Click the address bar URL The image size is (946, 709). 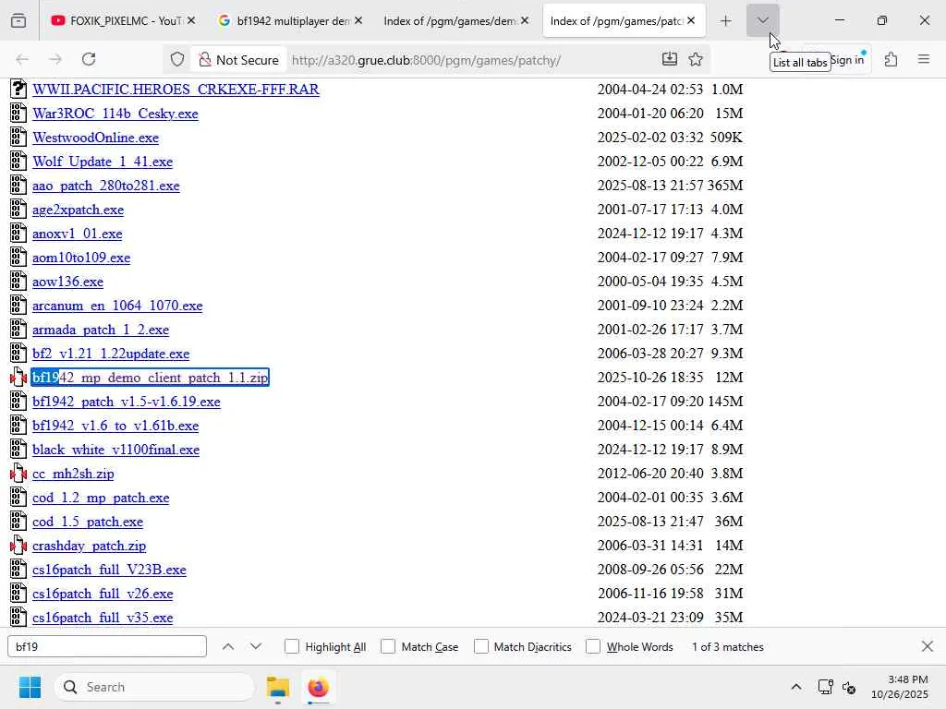click(426, 60)
